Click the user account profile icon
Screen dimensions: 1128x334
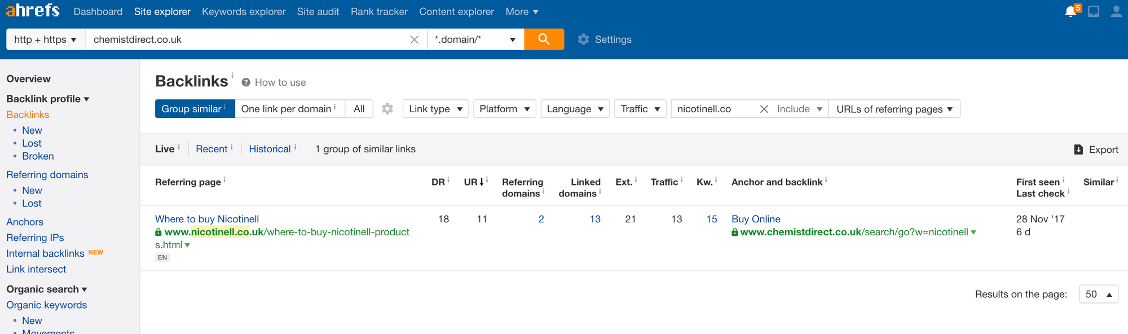pyautogui.click(x=1116, y=11)
